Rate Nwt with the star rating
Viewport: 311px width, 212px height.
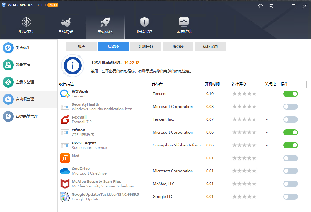click(x=244, y=158)
